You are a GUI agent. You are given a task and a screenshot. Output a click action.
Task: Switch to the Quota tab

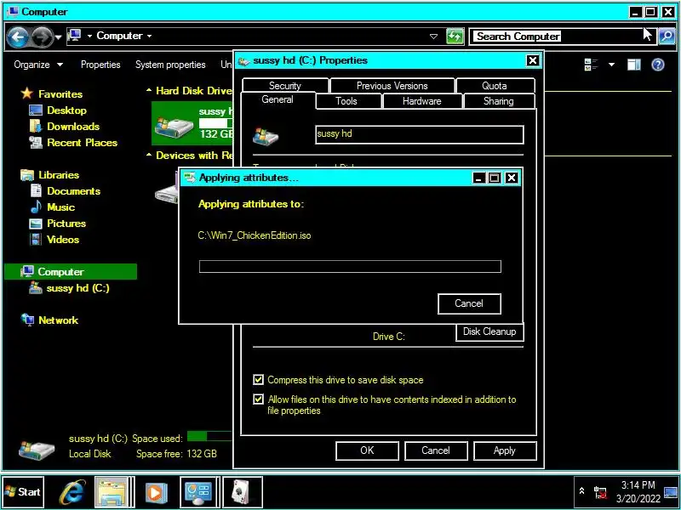click(495, 86)
